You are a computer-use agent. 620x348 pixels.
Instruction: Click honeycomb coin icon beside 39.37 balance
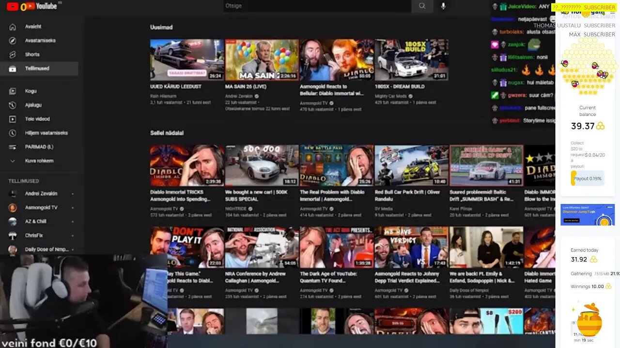click(x=600, y=126)
